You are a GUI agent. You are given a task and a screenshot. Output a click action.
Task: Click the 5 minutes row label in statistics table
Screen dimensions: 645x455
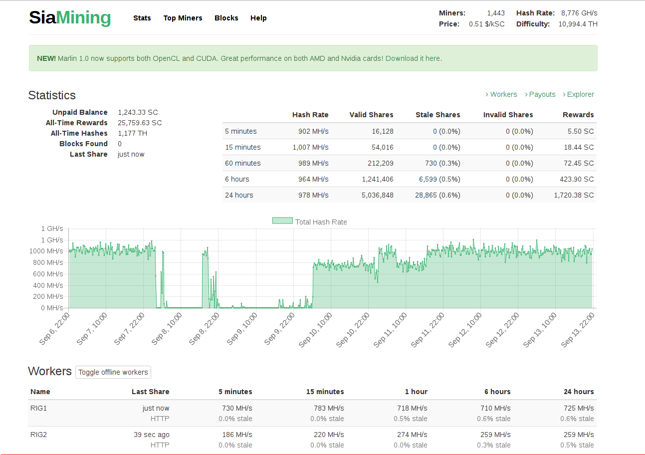[241, 131]
